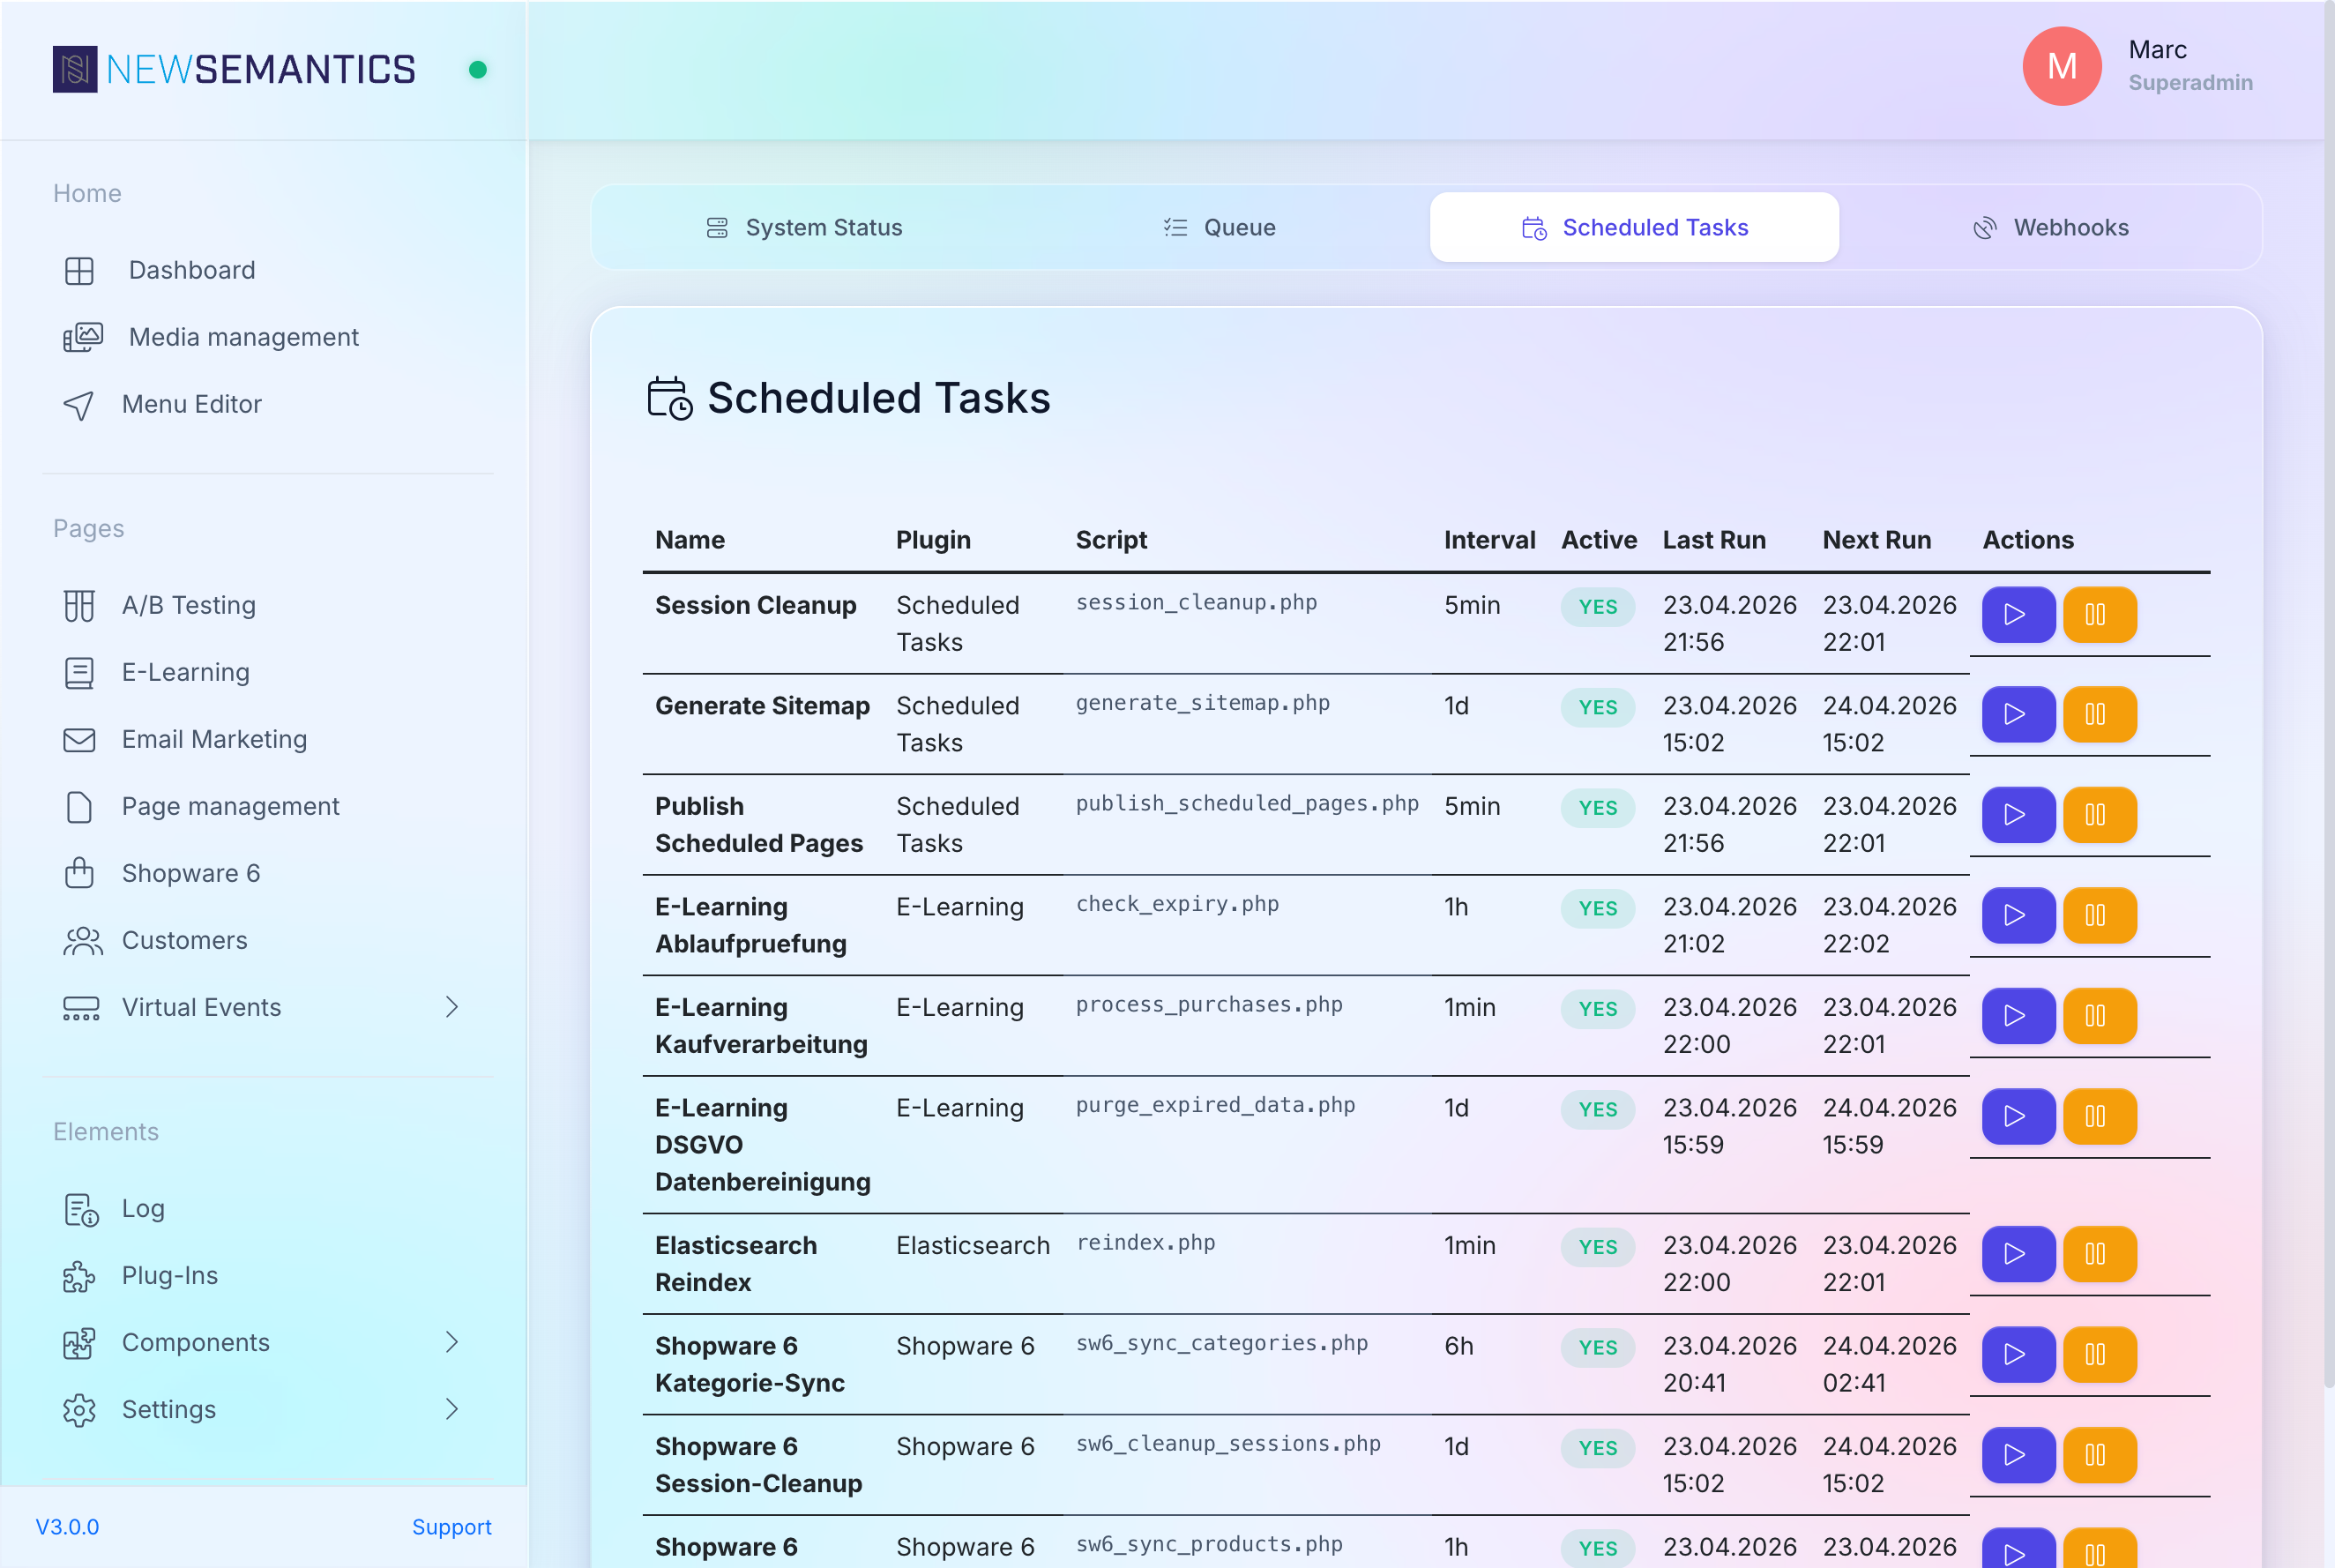
Task: Click the M user avatar
Action: pos(2062,66)
